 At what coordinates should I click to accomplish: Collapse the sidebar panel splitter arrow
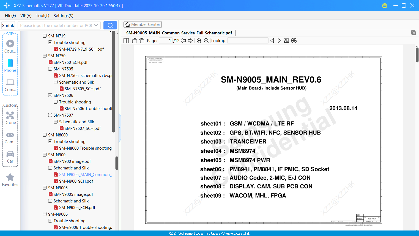coord(120,127)
